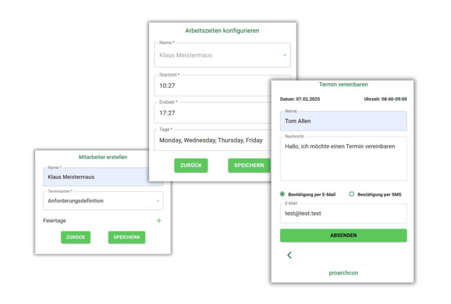Select Bestätigung per SMS radio button
Image resolution: width=451 pixels, height=304 pixels.
[352, 194]
